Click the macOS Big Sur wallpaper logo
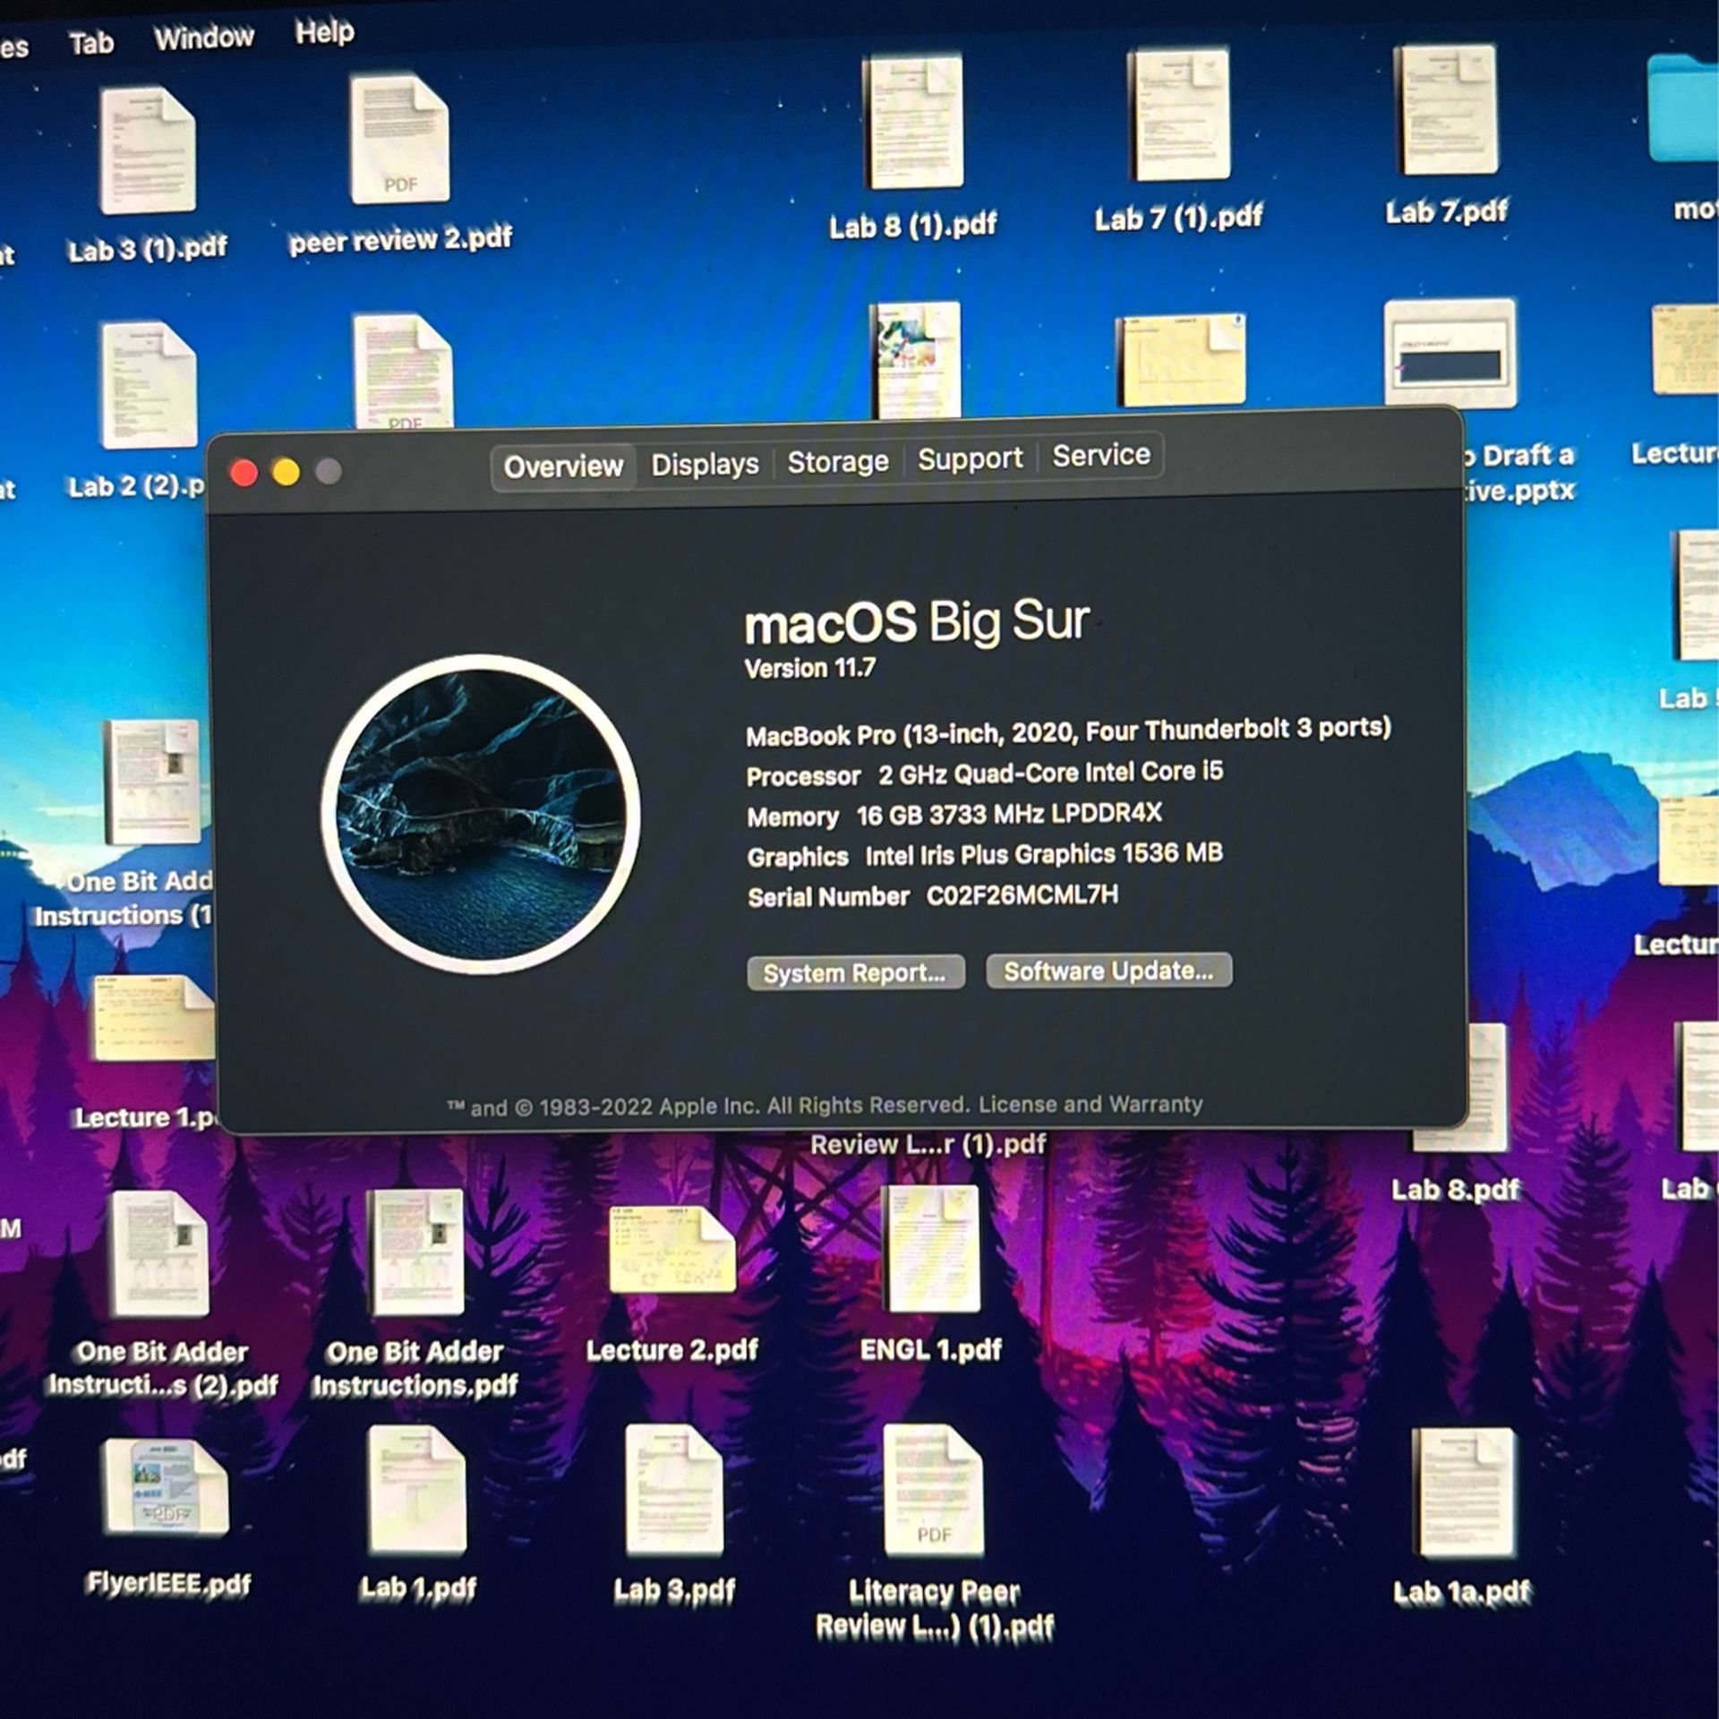This screenshot has width=1719, height=1719. click(481, 815)
